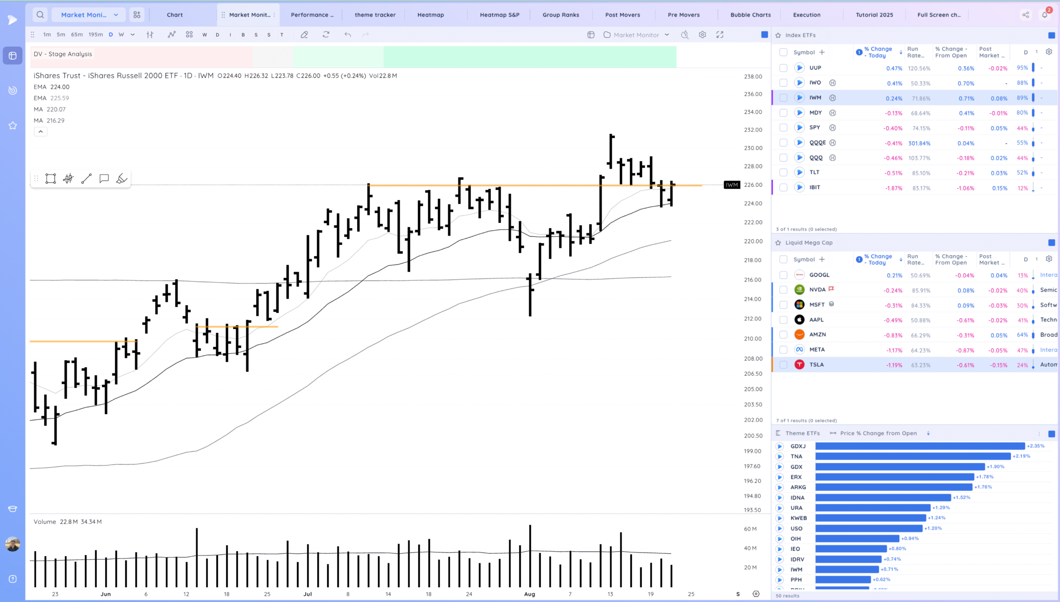The image size is (1060, 602).
Task: Click the bar chart type icon
Action: coord(150,35)
